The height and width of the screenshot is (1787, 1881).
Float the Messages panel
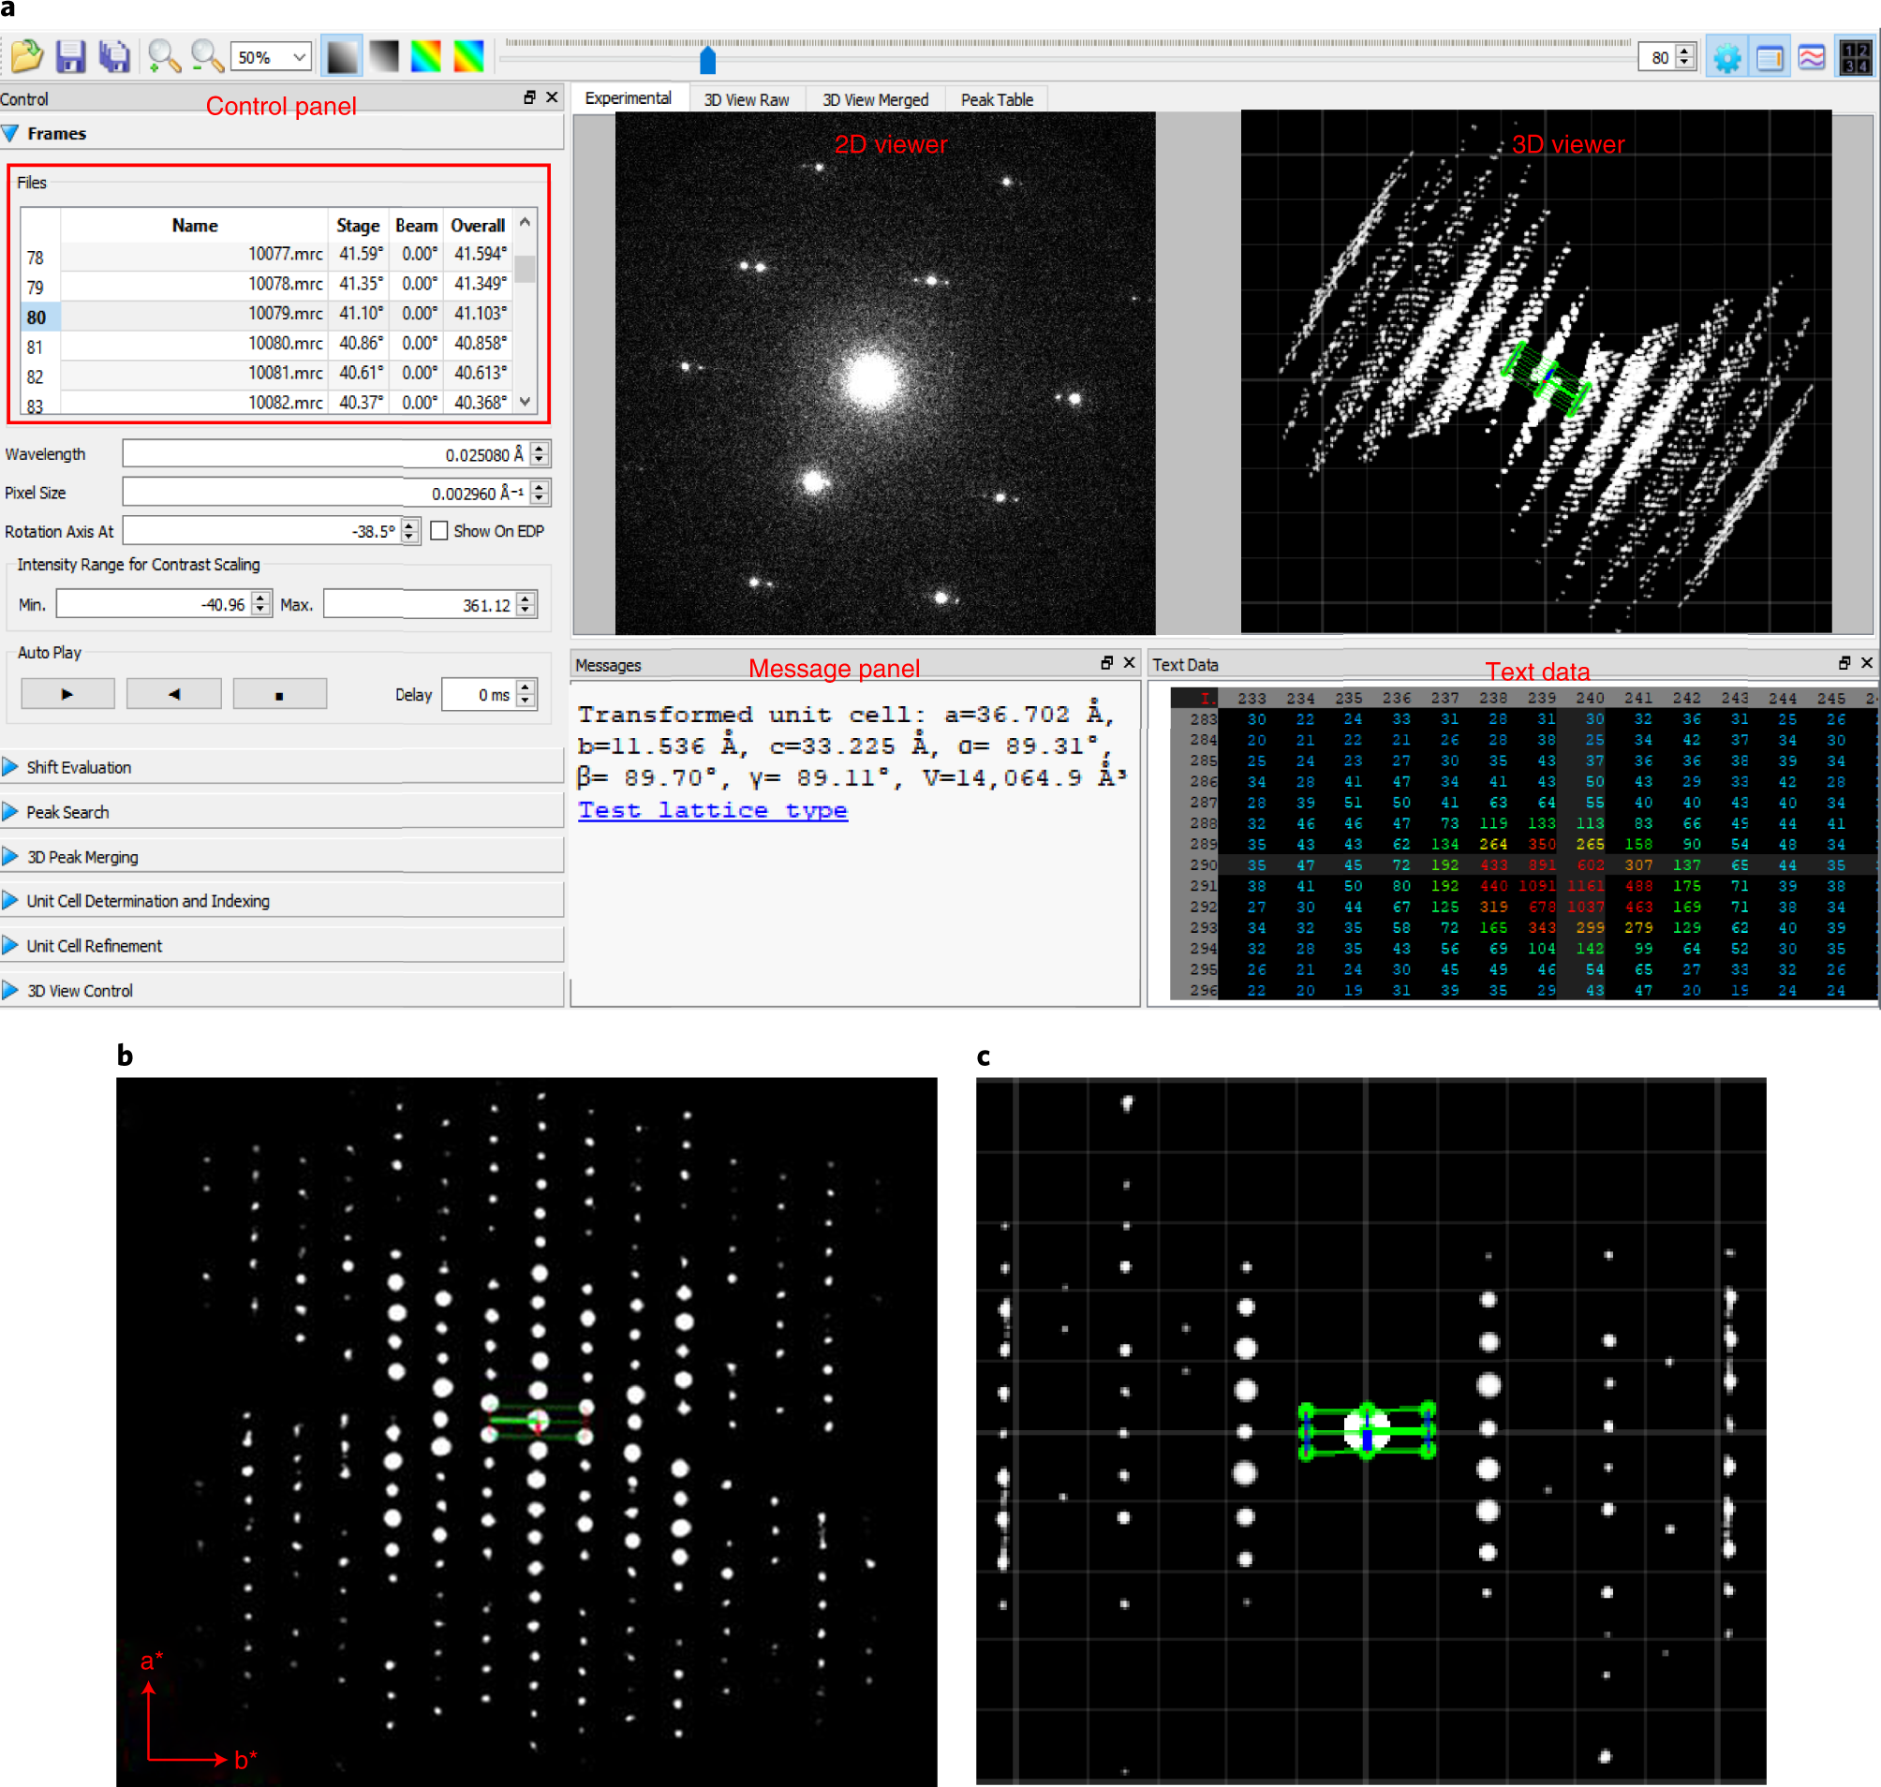point(1106,663)
